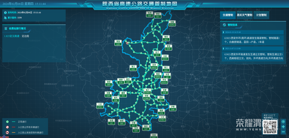Click the 收费站禁行情况 panel icon
The width and height of the screenshot is (289, 138).
pos(6,29)
